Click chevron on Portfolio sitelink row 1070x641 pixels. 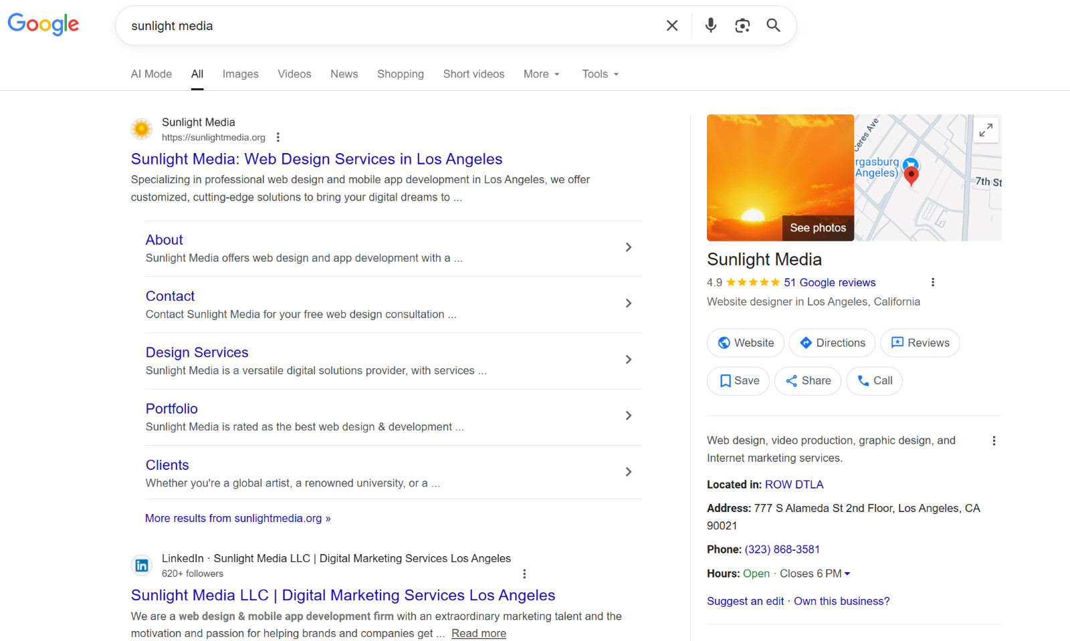(x=629, y=416)
